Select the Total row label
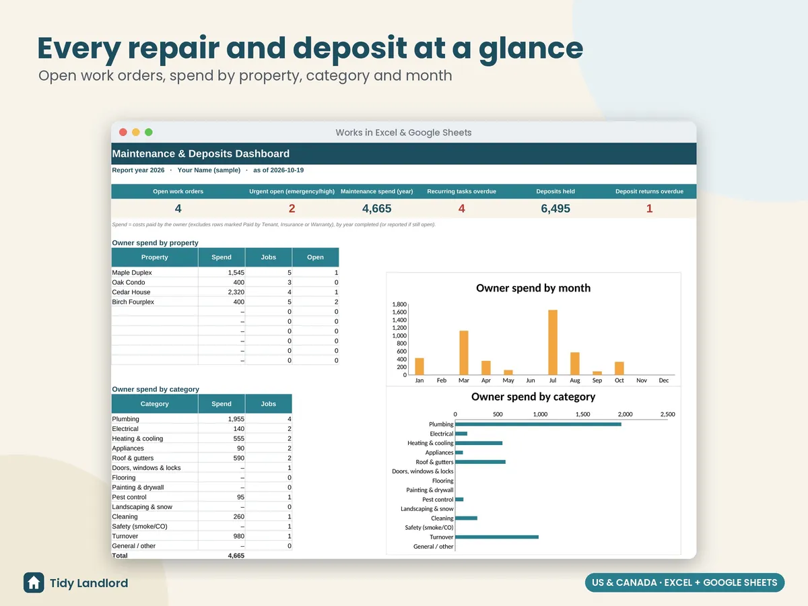 click(x=120, y=555)
